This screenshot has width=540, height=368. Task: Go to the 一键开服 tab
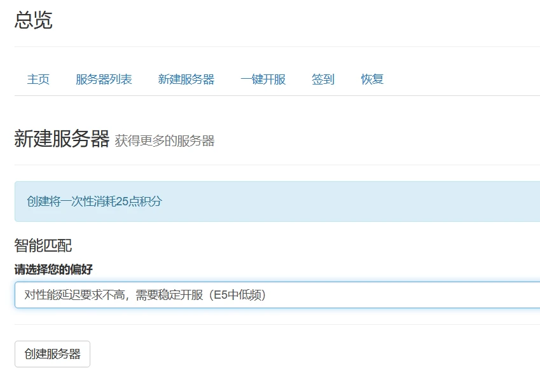pyautogui.click(x=263, y=79)
